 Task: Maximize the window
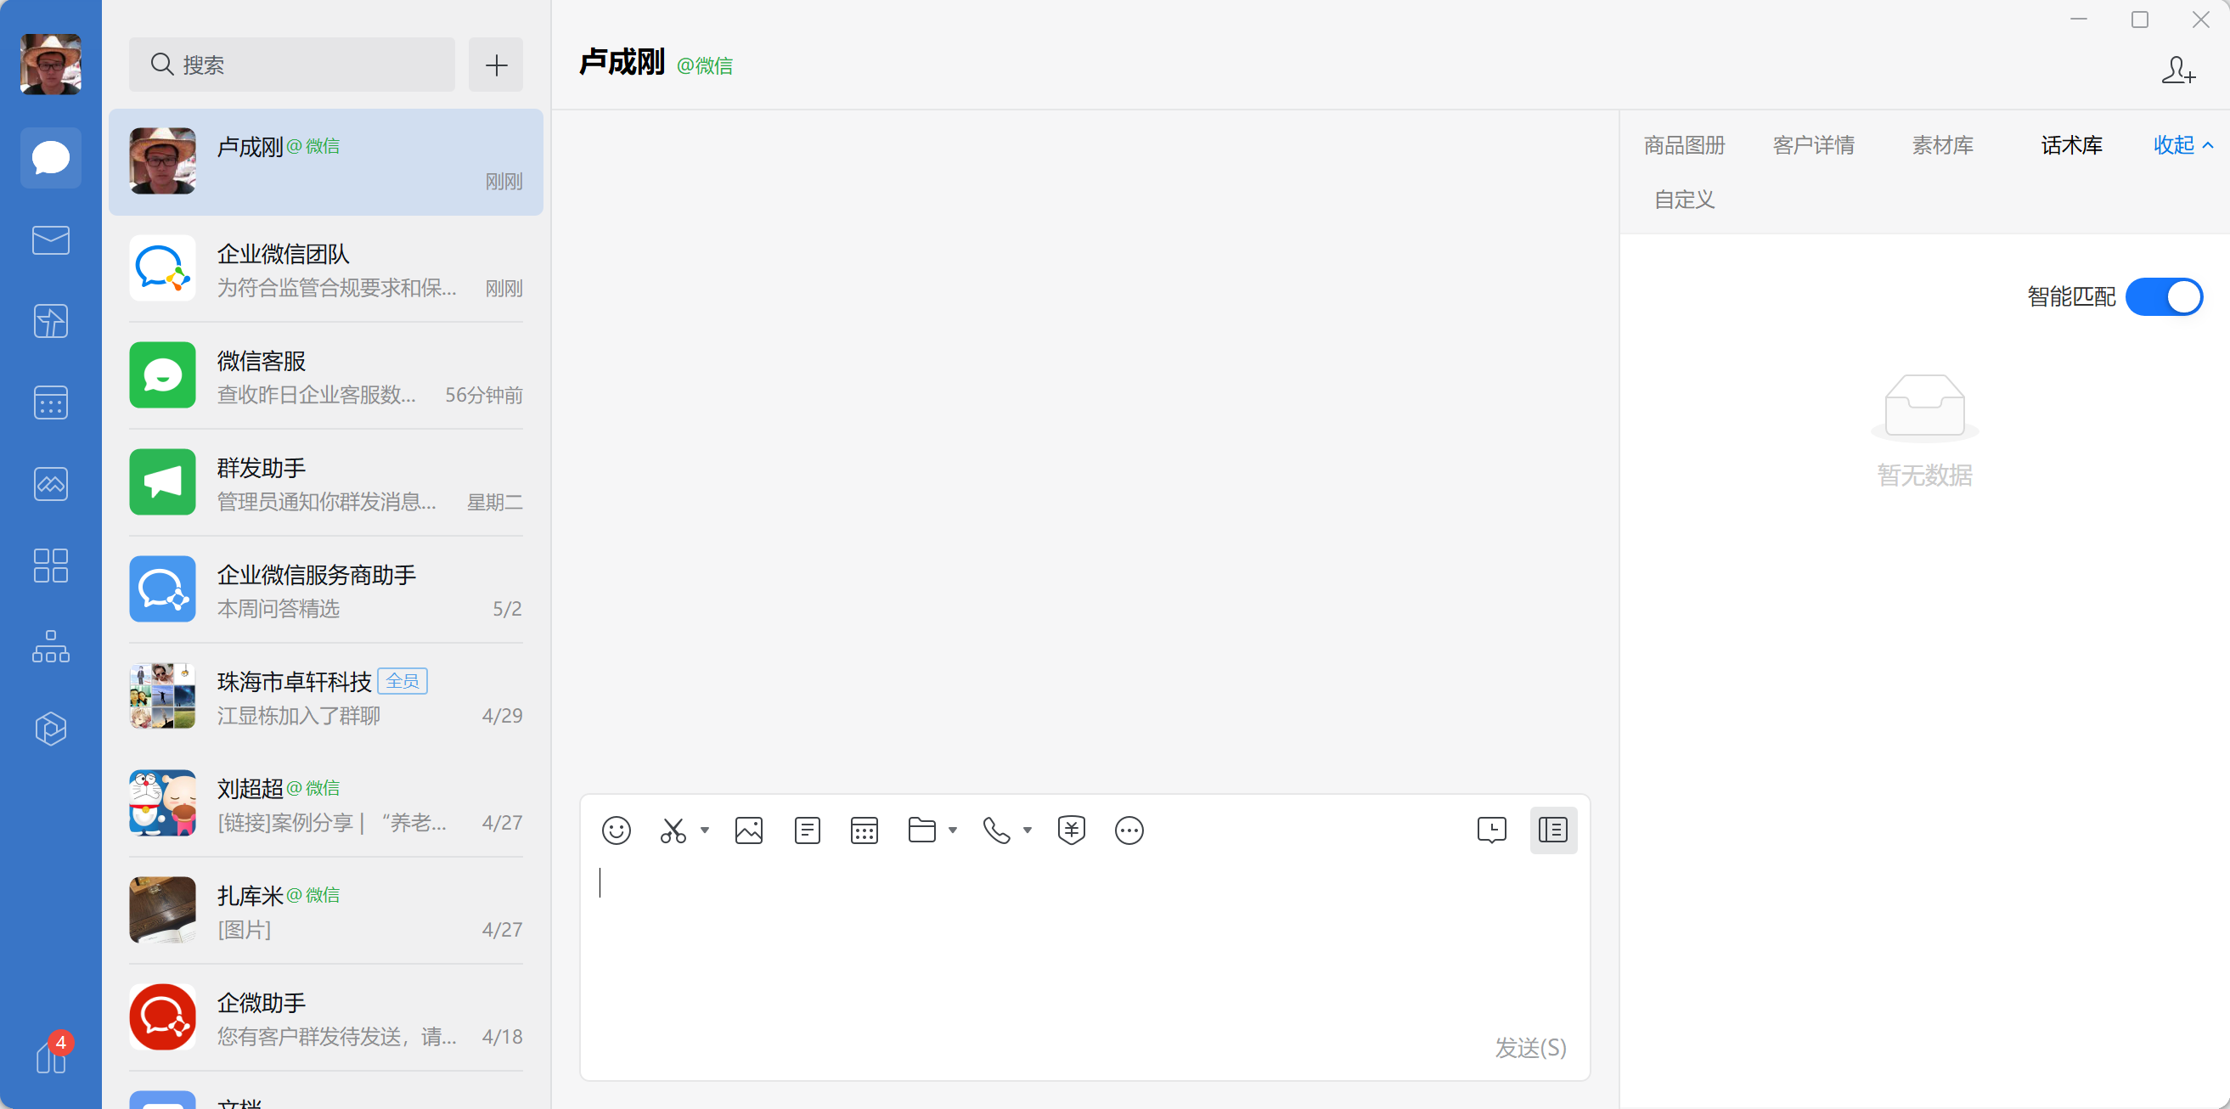(2139, 19)
